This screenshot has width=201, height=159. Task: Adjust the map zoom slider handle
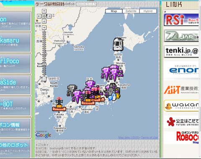click(44, 64)
